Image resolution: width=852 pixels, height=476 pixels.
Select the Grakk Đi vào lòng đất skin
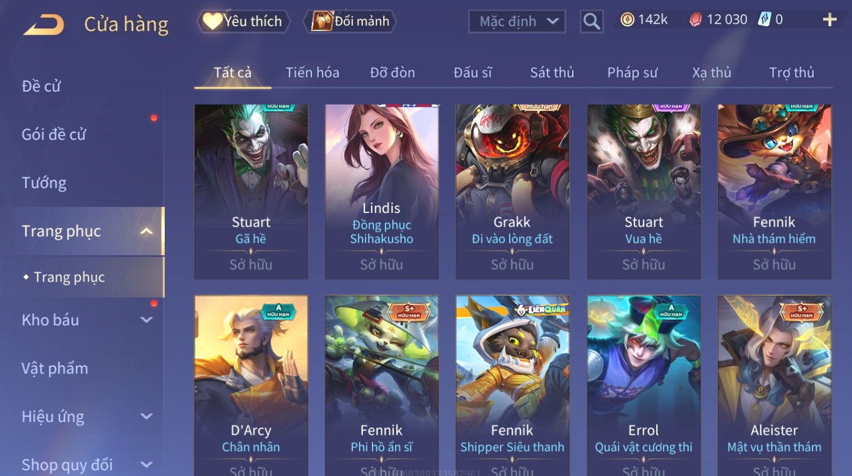pyautogui.click(x=512, y=191)
